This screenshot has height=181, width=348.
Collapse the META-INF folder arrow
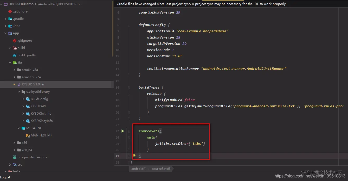click(x=19, y=128)
